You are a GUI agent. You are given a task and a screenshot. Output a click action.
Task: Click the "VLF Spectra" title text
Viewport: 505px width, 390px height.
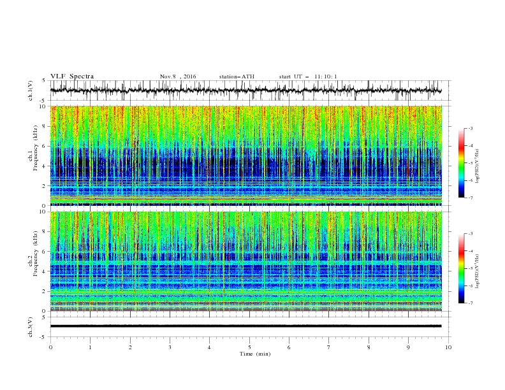point(72,76)
